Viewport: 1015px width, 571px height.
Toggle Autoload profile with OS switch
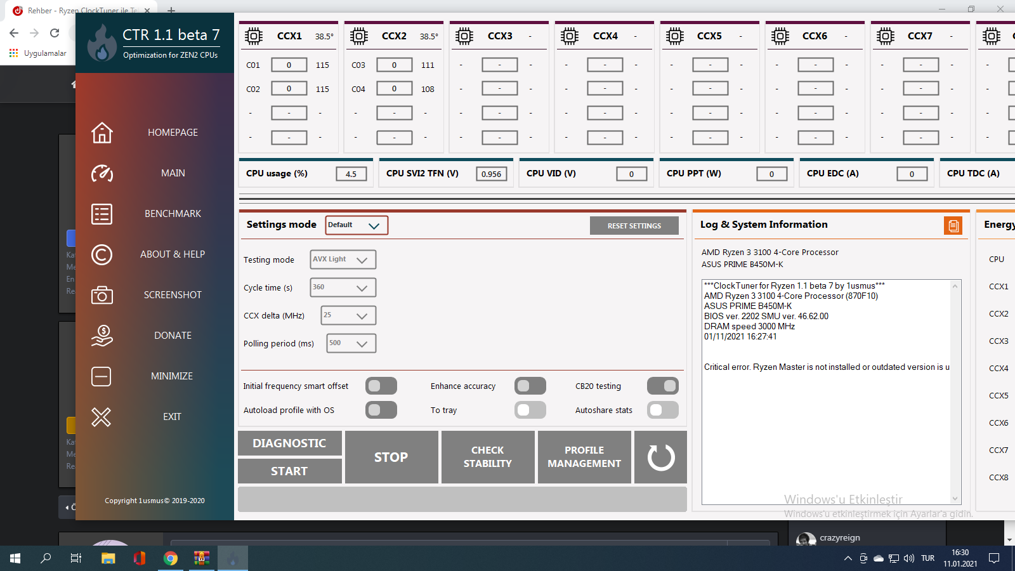pyautogui.click(x=381, y=410)
